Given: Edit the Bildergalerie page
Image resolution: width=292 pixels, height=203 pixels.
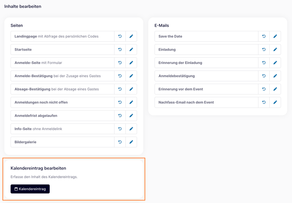Looking at the screenshot, I should pyautogui.click(x=131, y=142).
